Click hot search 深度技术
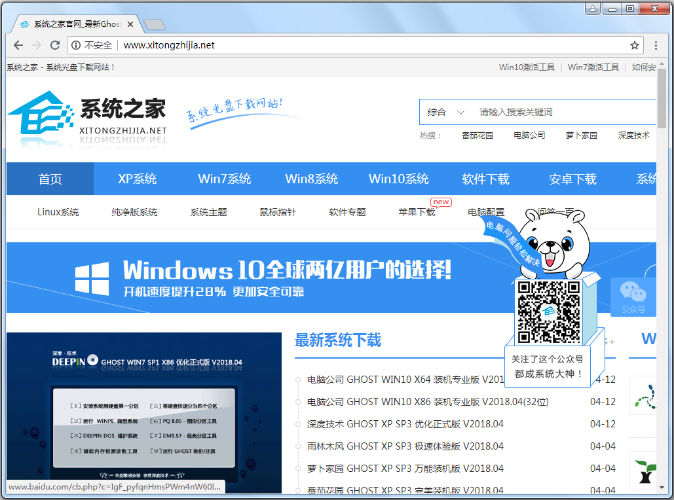The image size is (674, 500). coord(633,135)
